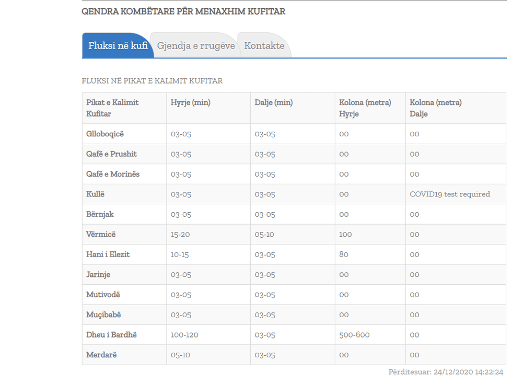Screen dimensions: 512x384
Task: Click the Qafë e Prushit row name
Action: coord(111,154)
